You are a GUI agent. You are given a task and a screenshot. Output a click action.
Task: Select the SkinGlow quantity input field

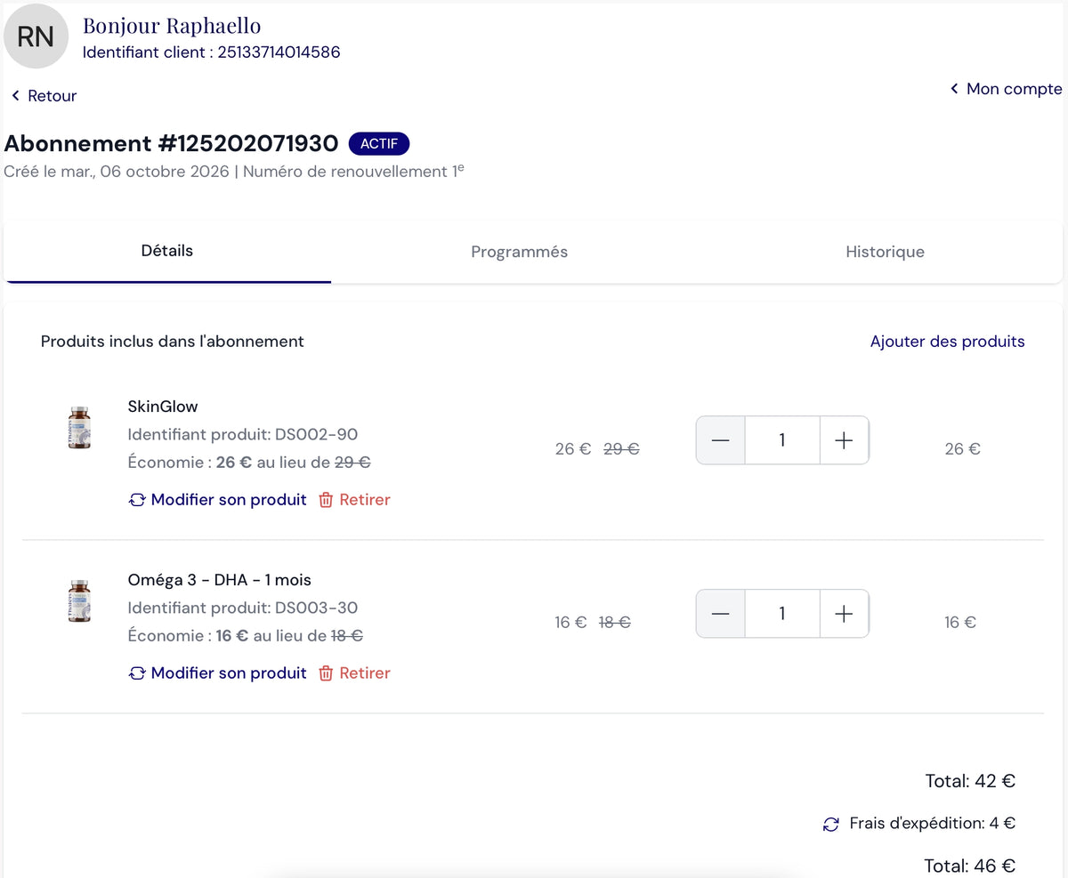782,440
